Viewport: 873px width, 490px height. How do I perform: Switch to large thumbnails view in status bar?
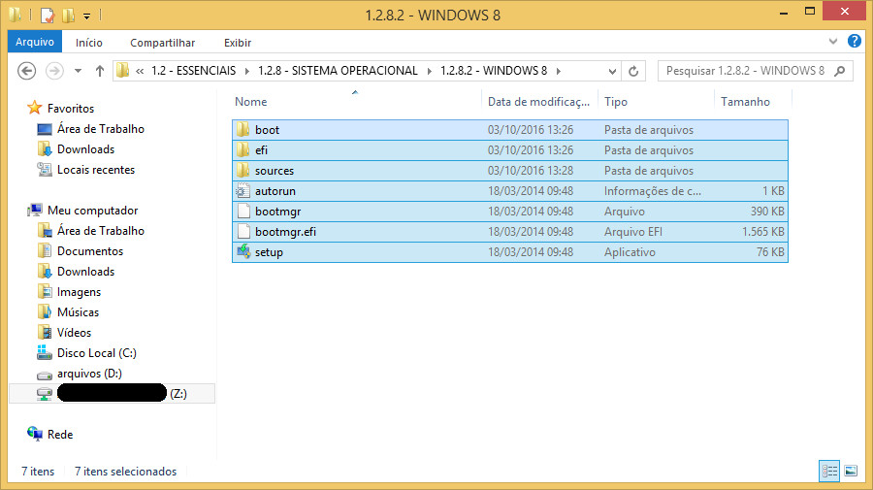click(x=851, y=471)
